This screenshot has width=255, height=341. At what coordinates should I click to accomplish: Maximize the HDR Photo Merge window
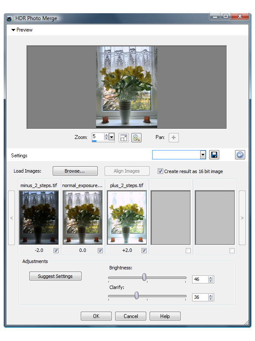pyautogui.click(x=226, y=17)
